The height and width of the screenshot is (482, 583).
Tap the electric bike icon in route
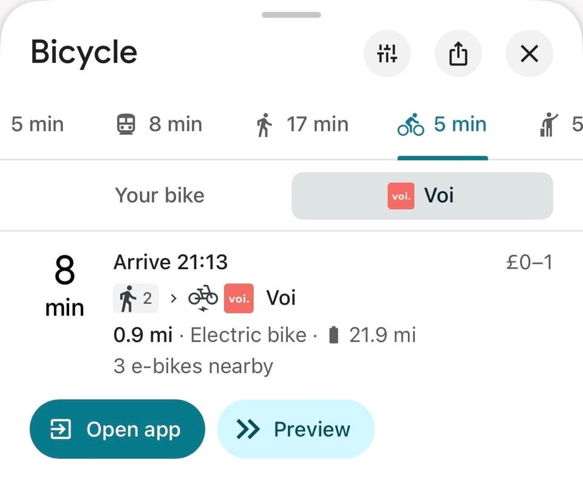pos(203,298)
